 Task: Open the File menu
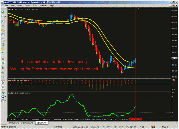[7, 5]
